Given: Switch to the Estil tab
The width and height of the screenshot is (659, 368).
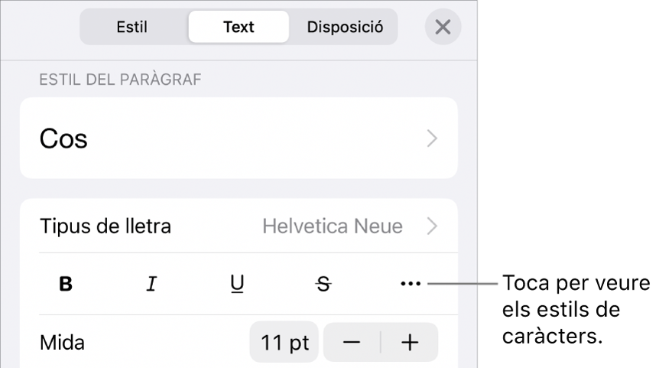Looking at the screenshot, I should (x=132, y=27).
